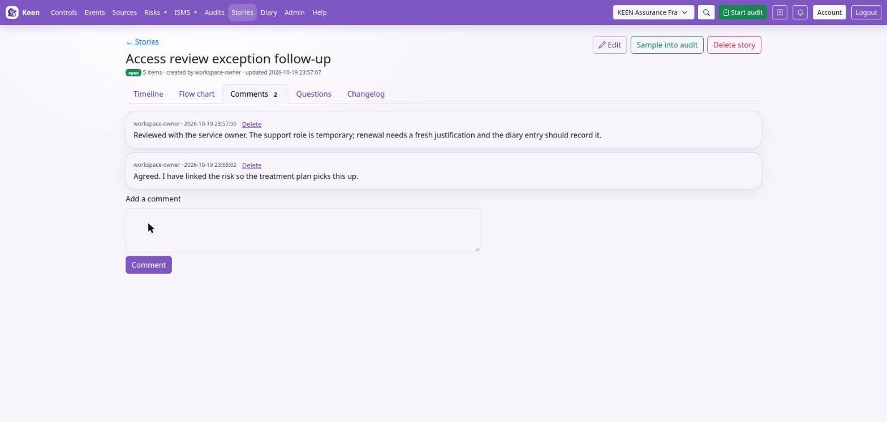The height and width of the screenshot is (422, 887).
Task: Go to Controls in the navigation bar
Action: [x=64, y=12]
